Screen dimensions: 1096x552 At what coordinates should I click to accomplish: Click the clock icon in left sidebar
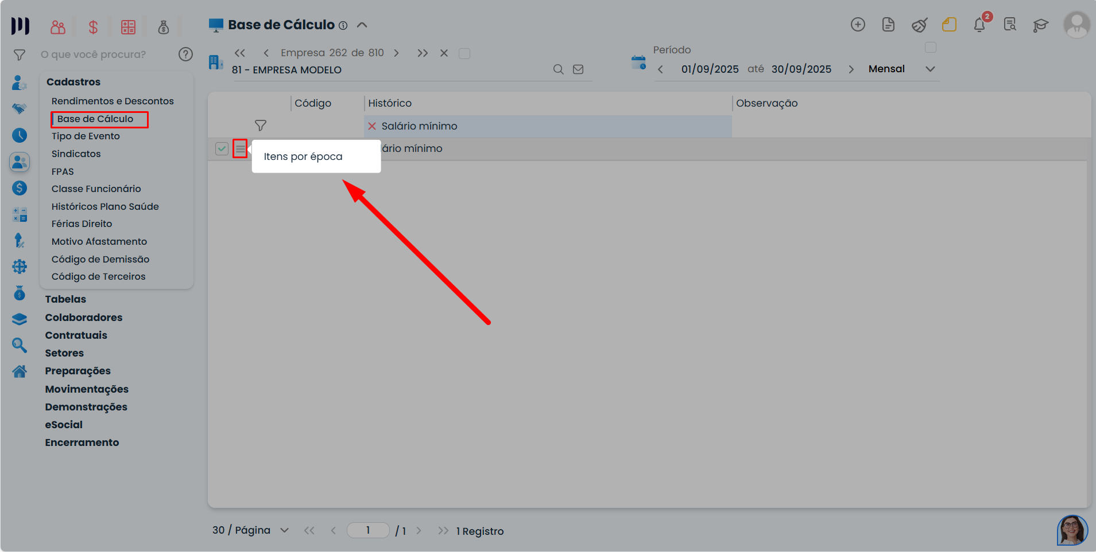(x=20, y=135)
